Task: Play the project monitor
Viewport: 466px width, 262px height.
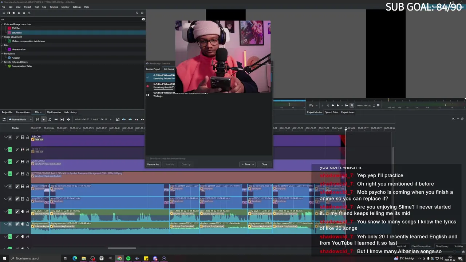Action: tap(338, 106)
